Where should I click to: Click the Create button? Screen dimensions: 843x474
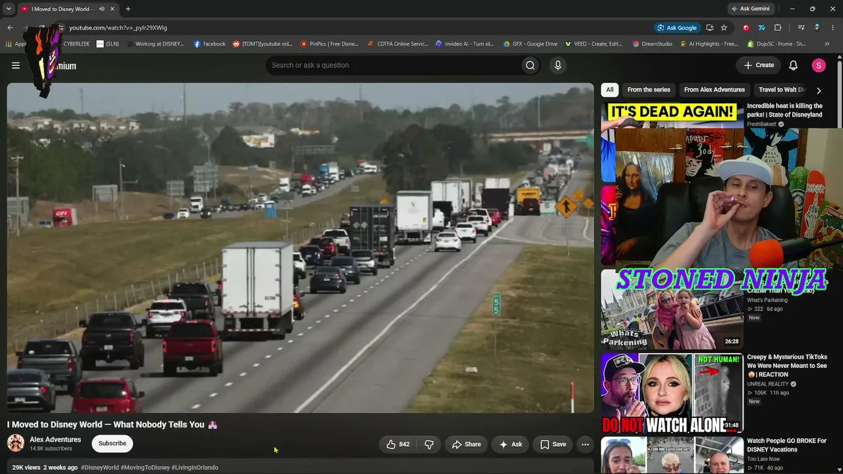point(759,65)
